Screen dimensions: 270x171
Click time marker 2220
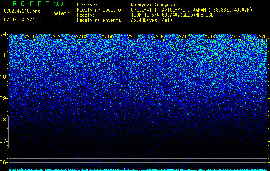[x=261, y=37]
